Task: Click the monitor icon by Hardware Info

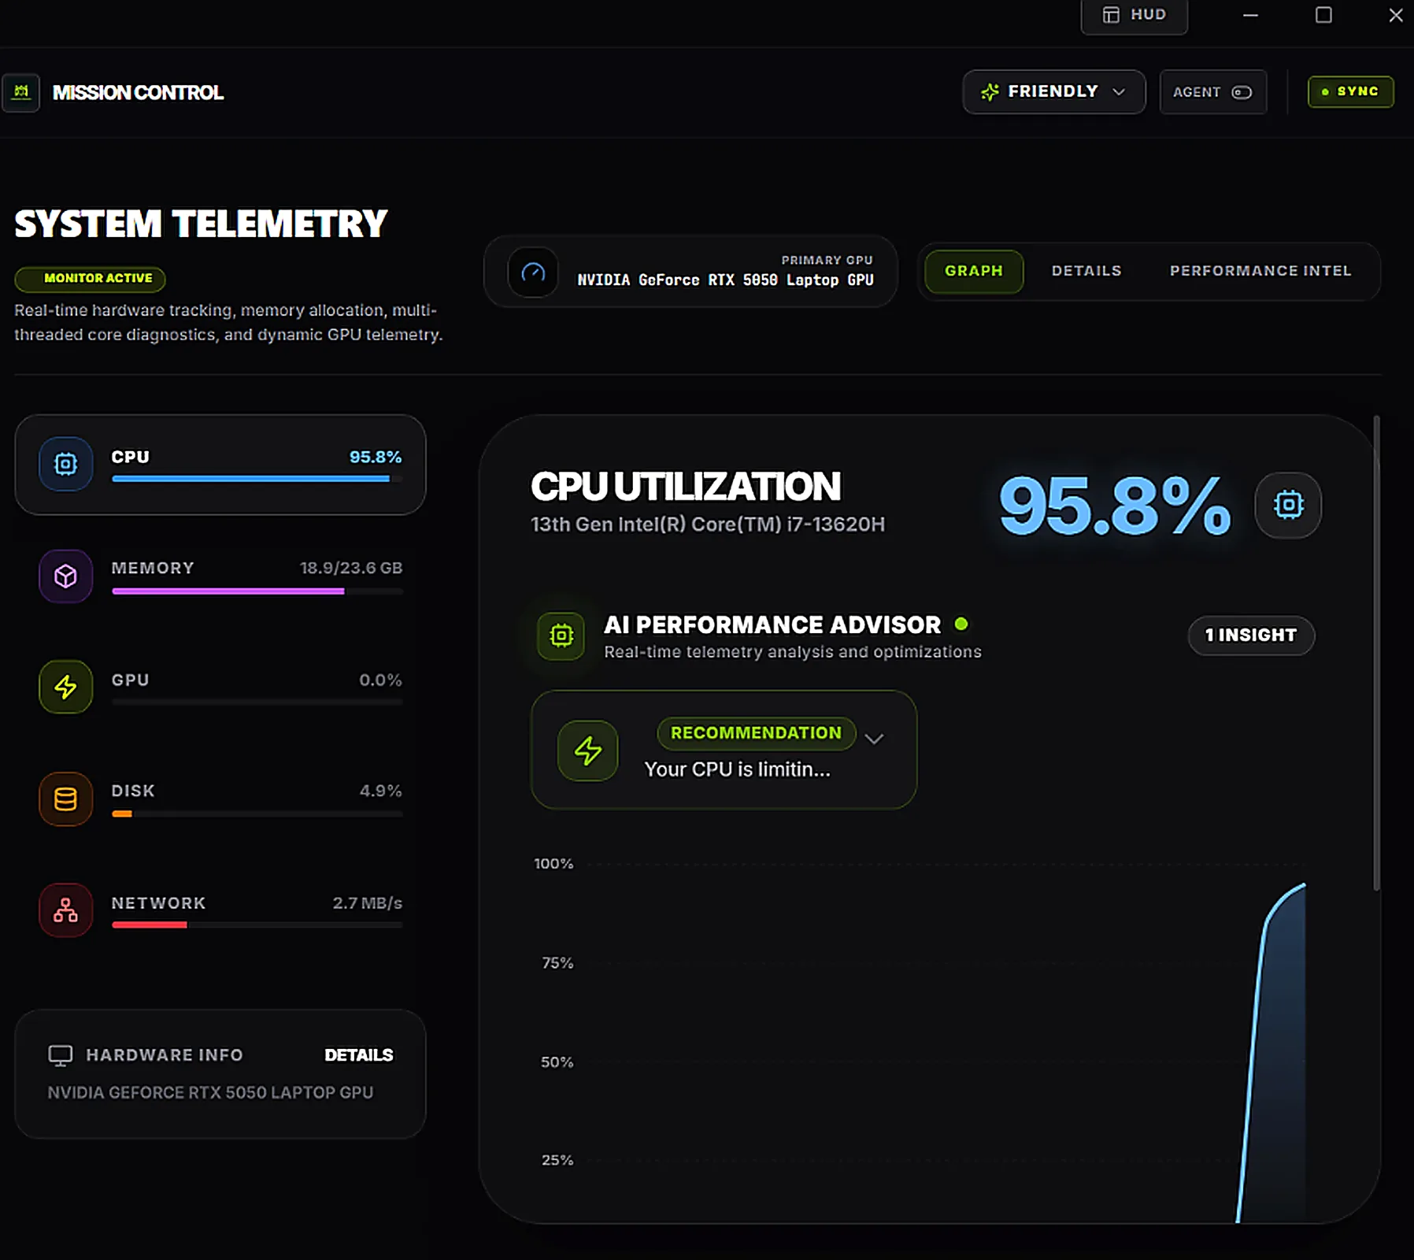Action: pyautogui.click(x=61, y=1055)
